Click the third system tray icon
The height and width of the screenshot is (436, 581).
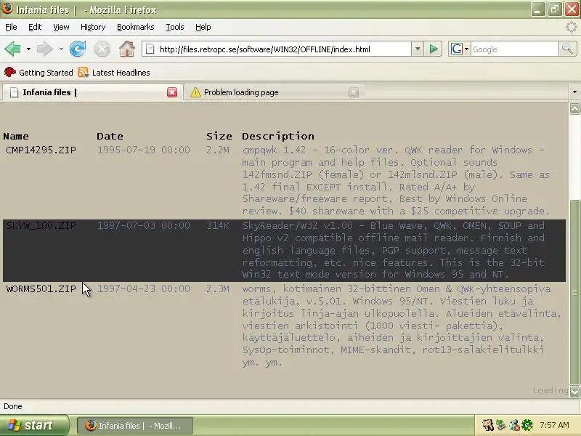[514, 425]
